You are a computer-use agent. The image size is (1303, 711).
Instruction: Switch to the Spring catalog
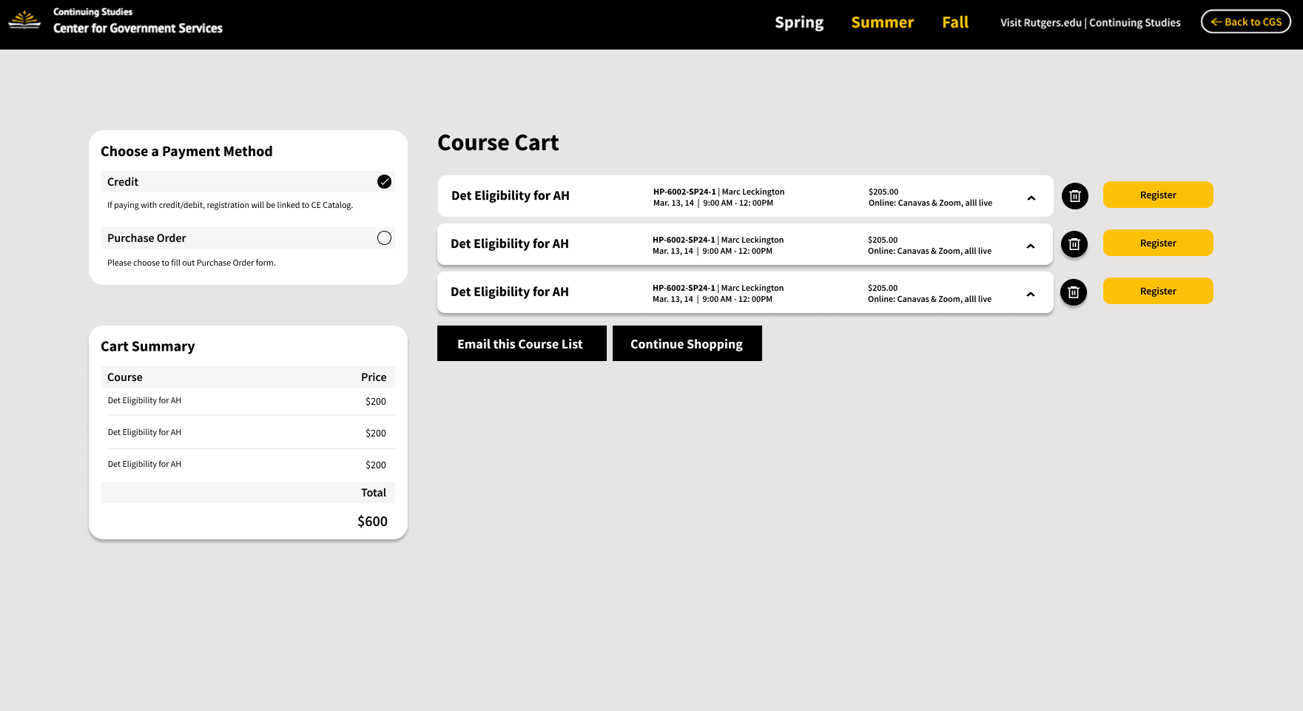(x=799, y=22)
